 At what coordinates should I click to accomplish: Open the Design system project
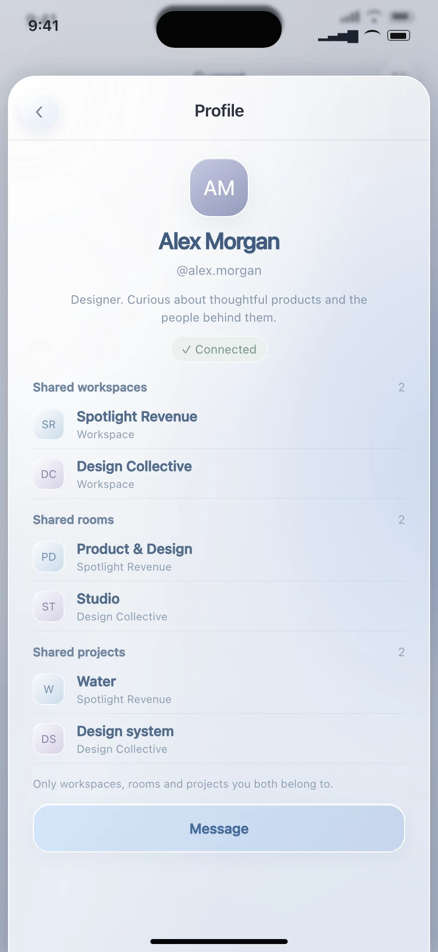[x=219, y=739]
